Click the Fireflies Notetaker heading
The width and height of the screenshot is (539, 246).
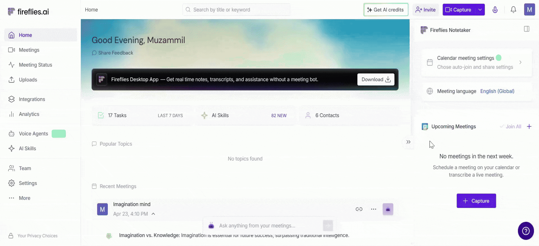click(x=450, y=30)
